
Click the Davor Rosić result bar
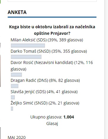point(16,75)
